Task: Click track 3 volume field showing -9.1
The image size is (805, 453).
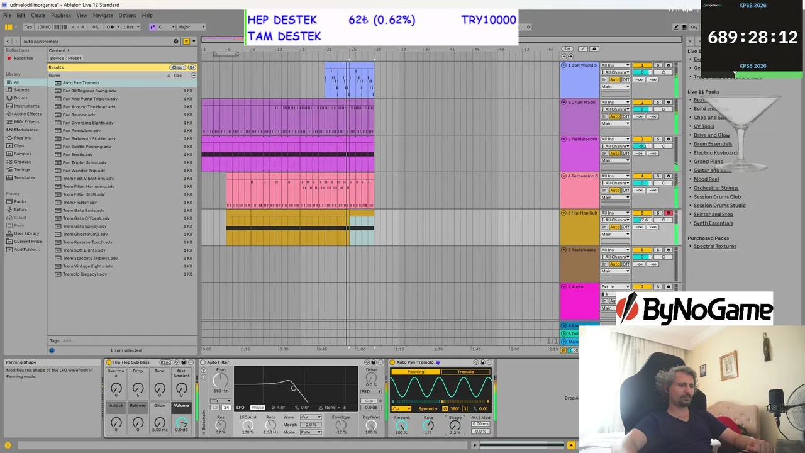Action: tap(642, 146)
